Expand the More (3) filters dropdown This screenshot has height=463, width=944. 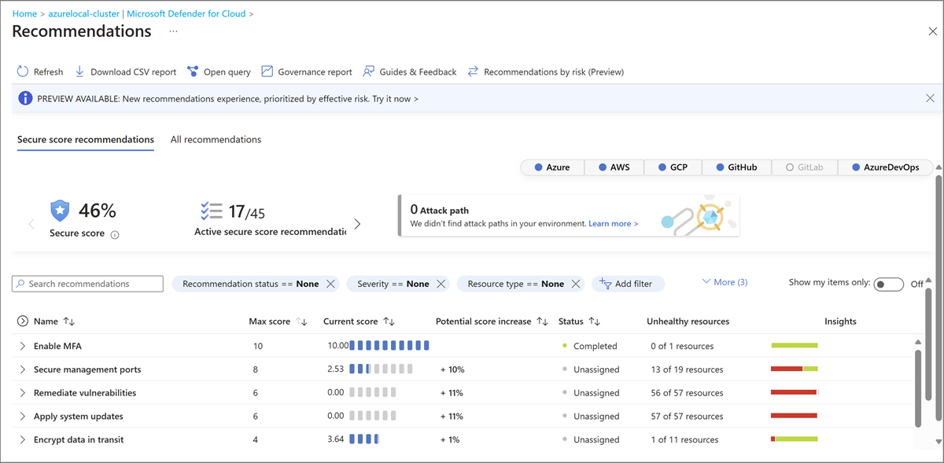[x=725, y=282]
